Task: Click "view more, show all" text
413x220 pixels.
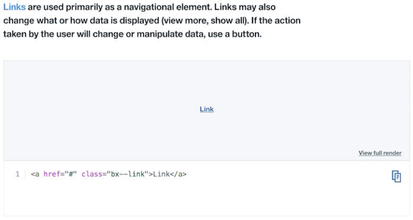Action: tap(205, 20)
